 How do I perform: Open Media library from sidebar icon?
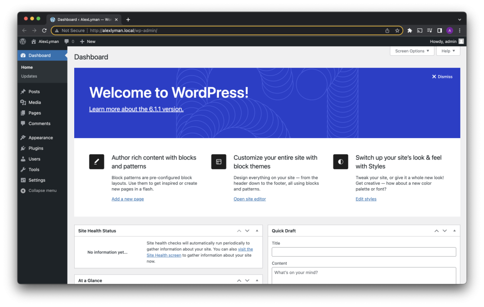pyautogui.click(x=23, y=102)
